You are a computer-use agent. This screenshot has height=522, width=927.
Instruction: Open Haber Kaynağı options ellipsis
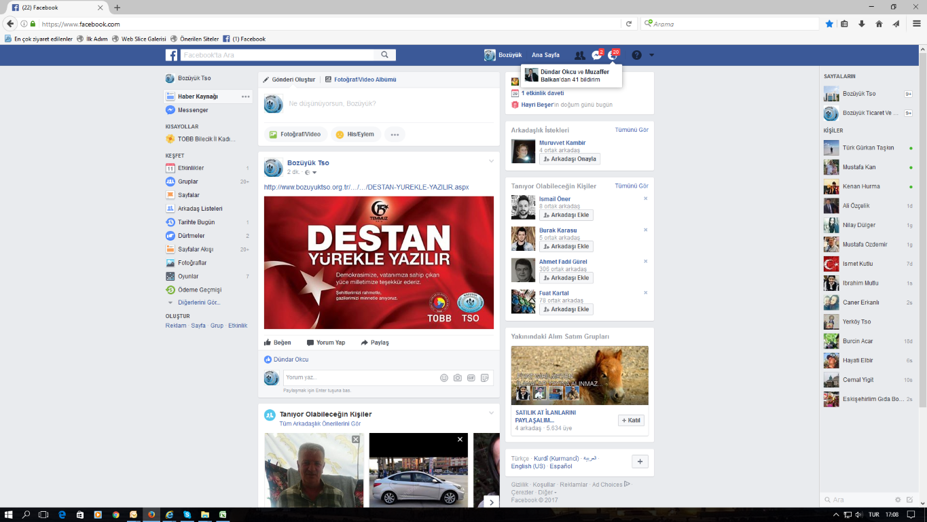(246, 97)
